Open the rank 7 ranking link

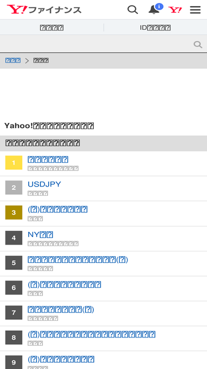(x=61, y=309)
